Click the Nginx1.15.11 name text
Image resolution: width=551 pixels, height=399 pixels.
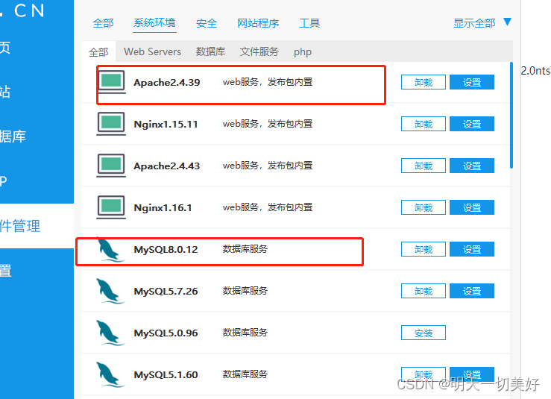(x=166, y=124)
